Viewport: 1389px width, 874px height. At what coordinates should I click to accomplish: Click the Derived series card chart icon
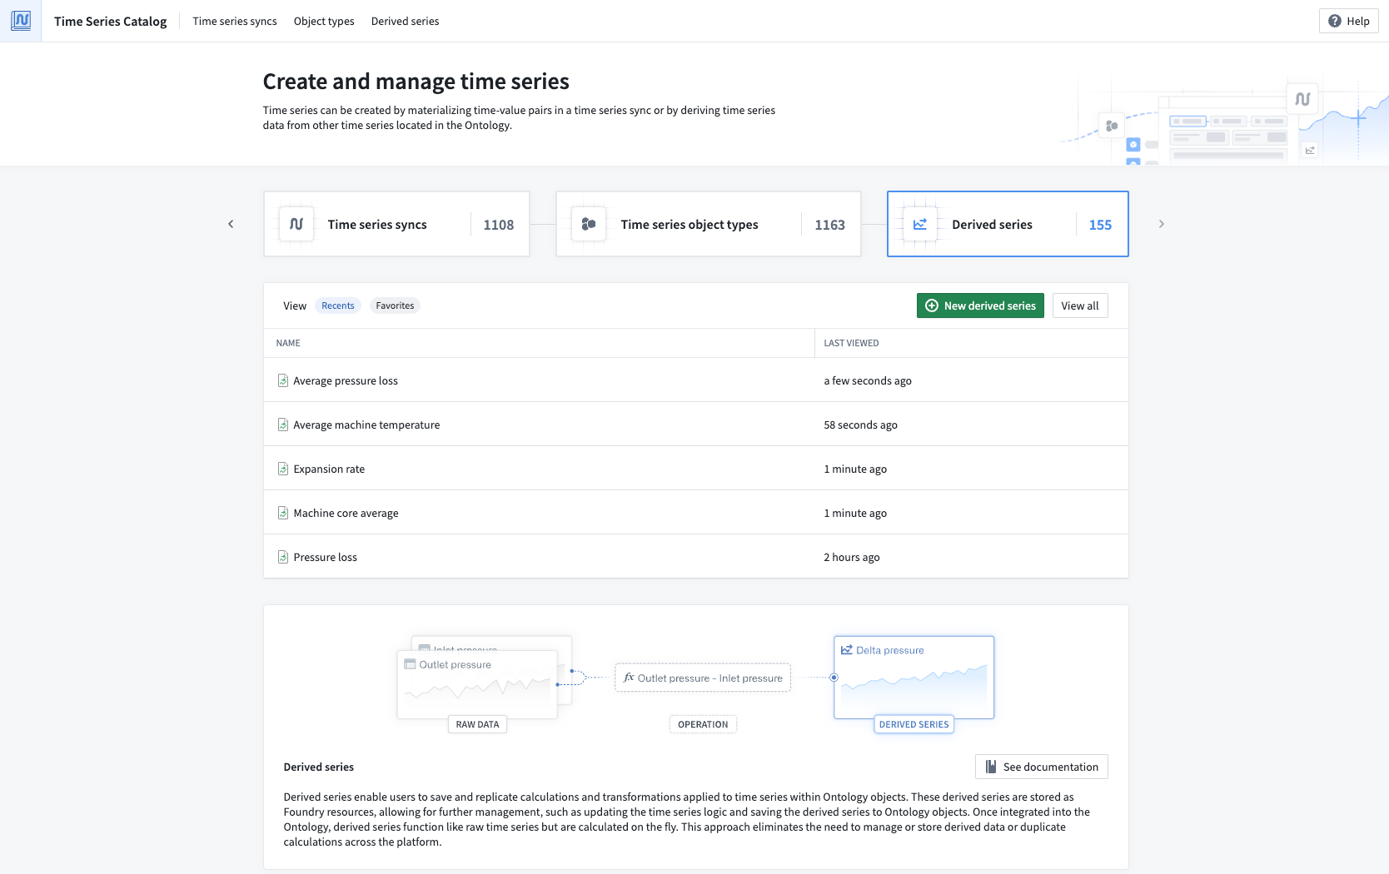[x=920, y=224]
